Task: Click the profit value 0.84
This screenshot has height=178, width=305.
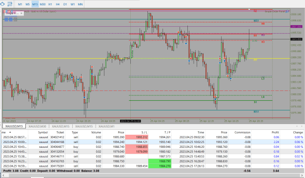Action: [276, 157]
